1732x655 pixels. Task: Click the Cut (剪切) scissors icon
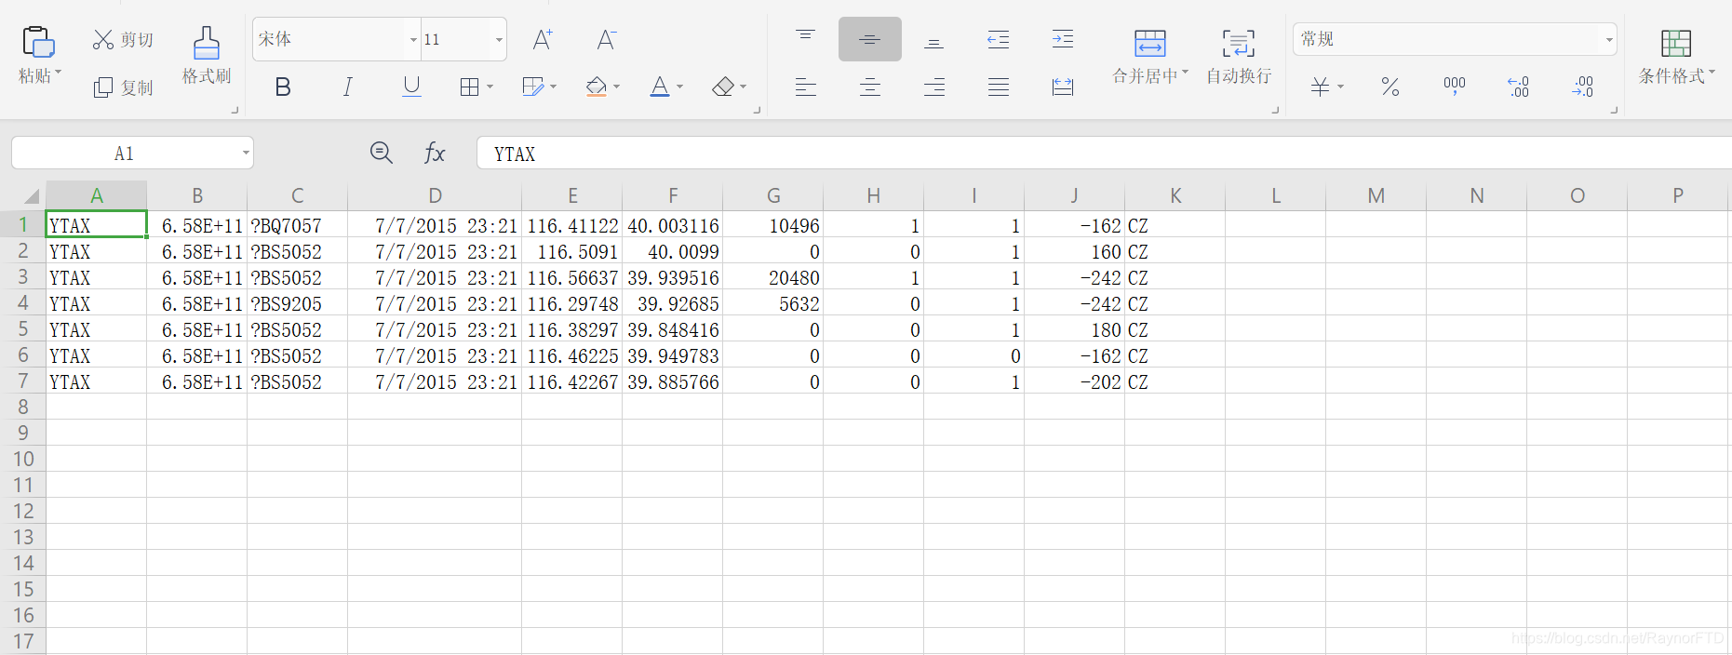(102, 39)
